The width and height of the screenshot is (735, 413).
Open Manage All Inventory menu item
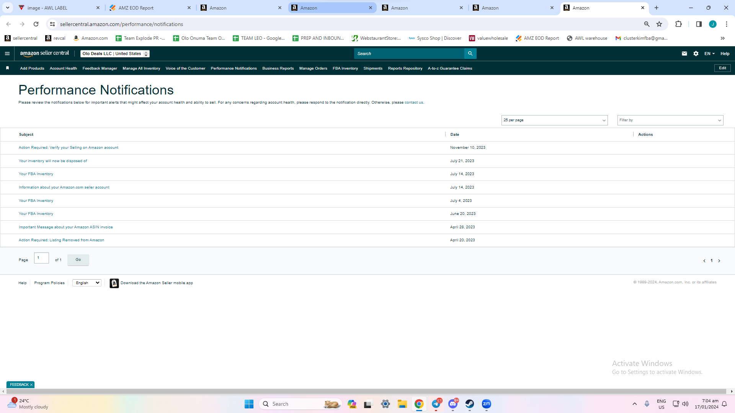tap(141, 68)
